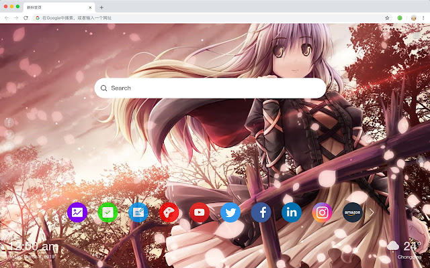Open the Chrome three-dot menu
The width and height of the screenshot is (430, 268).
click(x=423, y=18)
